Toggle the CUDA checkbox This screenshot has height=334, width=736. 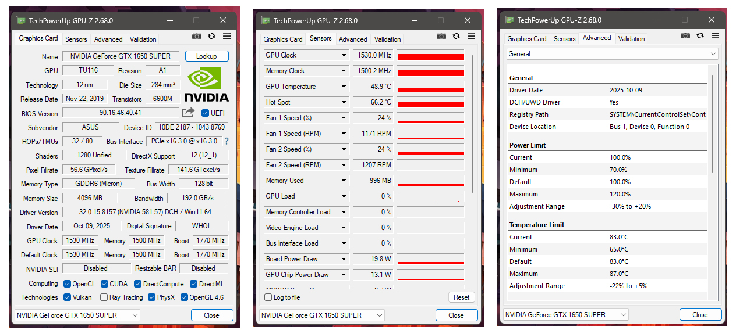[x=105, y=284]
